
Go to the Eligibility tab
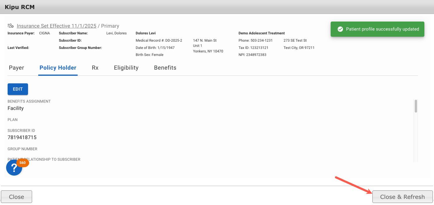coord(126,68)
